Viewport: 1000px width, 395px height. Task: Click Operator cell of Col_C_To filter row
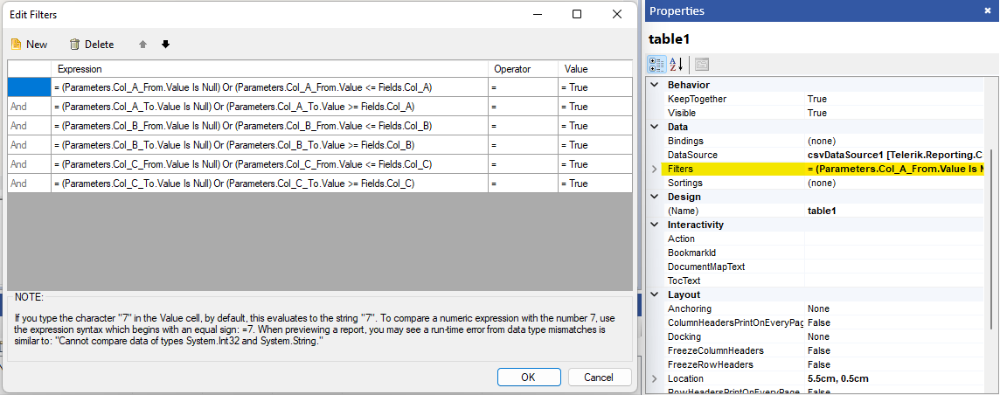[x=522, y=184]
